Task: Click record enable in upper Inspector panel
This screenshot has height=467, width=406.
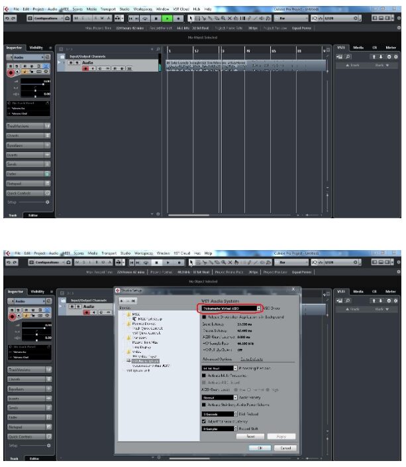Action: point(9,73)
